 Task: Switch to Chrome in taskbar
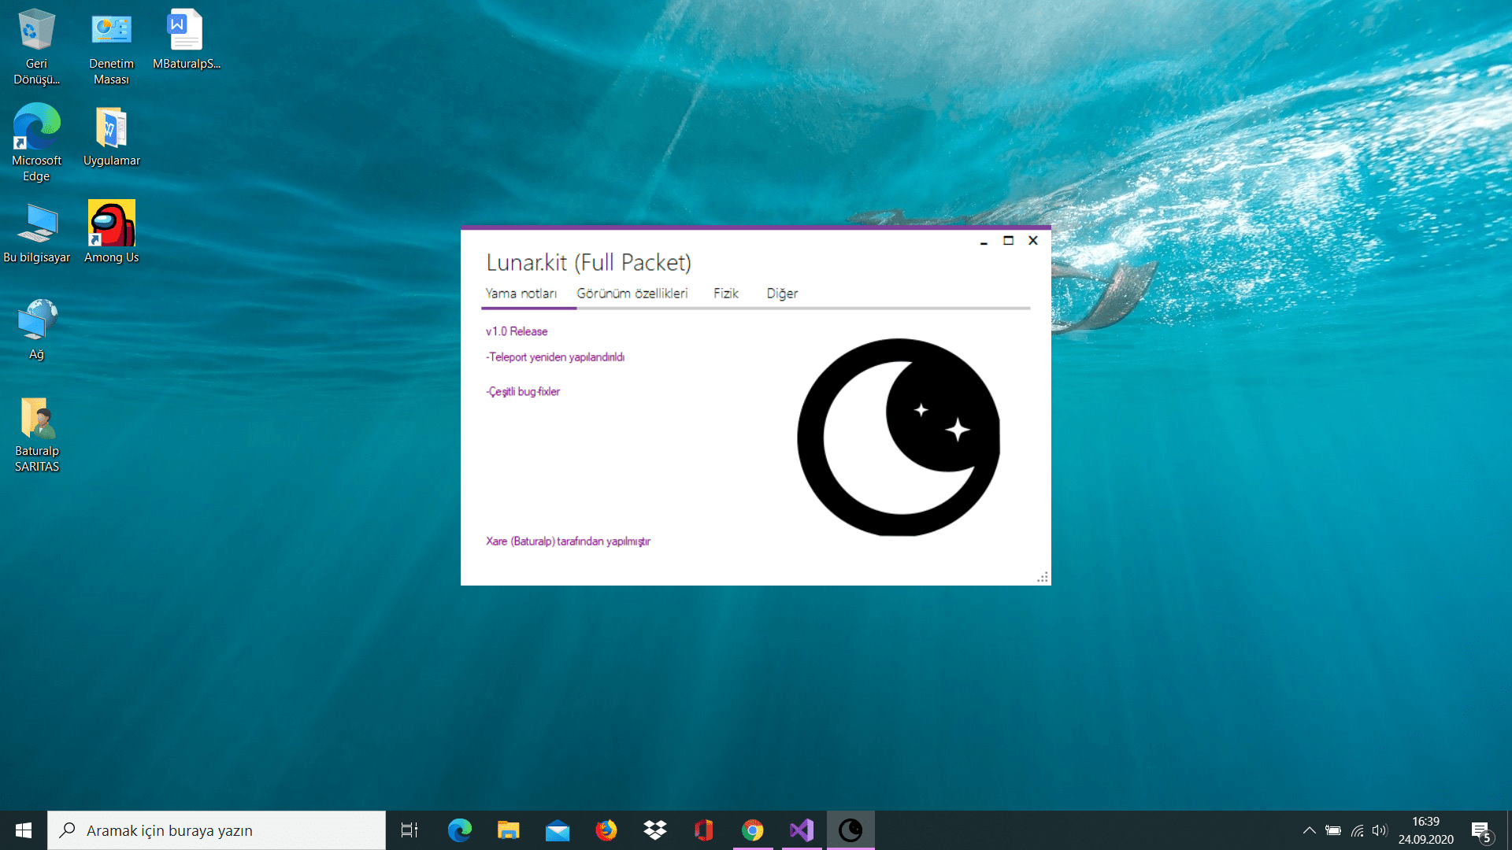753,830
